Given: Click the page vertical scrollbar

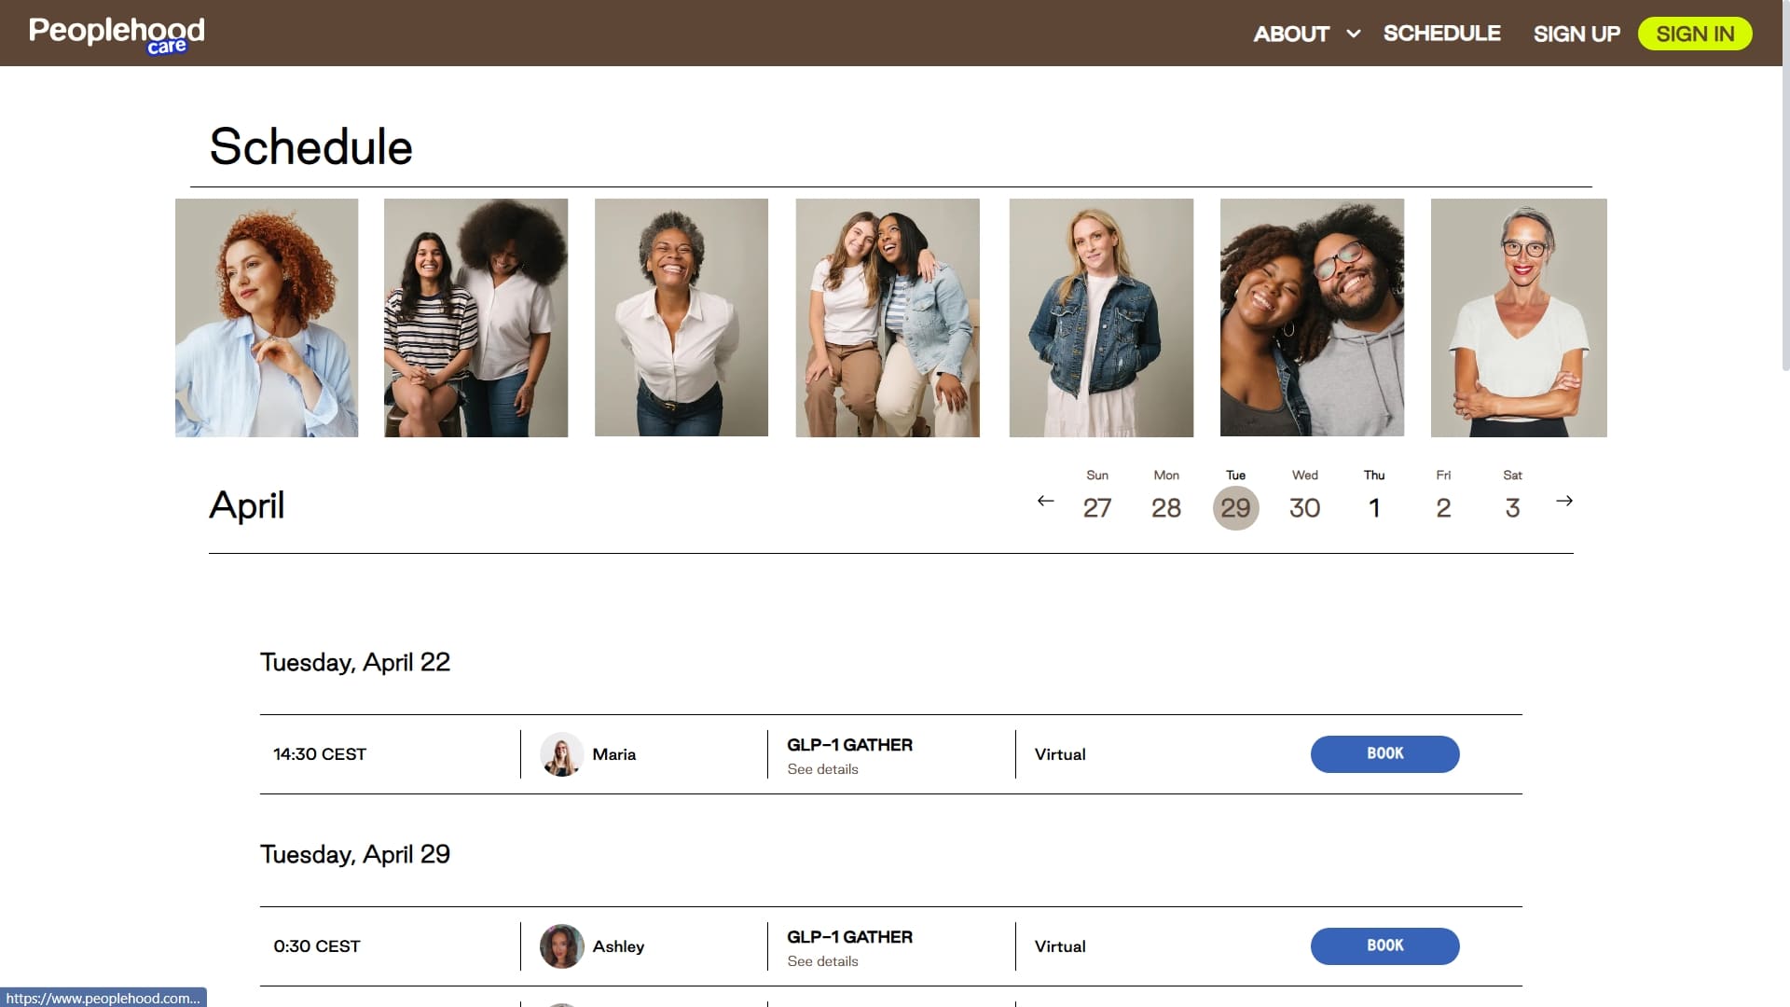Looking at the screenshot, I should point(1785,186).
